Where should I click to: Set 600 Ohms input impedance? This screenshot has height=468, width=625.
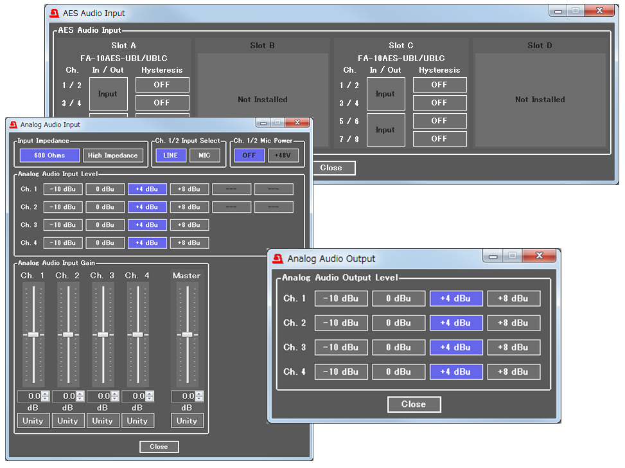pos(49,156)
